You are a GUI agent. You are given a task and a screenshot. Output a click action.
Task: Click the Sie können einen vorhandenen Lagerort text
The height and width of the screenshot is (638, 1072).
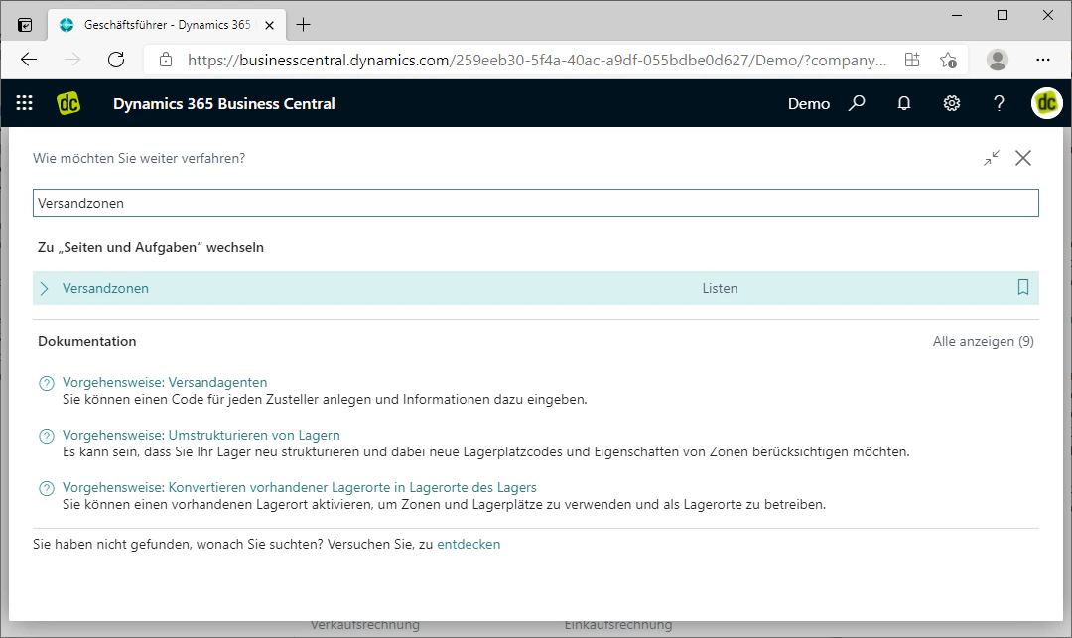[445, 505]
